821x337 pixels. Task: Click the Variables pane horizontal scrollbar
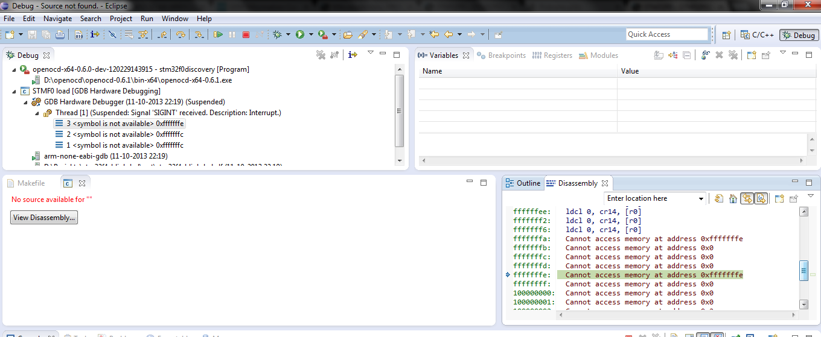[613, 160]
